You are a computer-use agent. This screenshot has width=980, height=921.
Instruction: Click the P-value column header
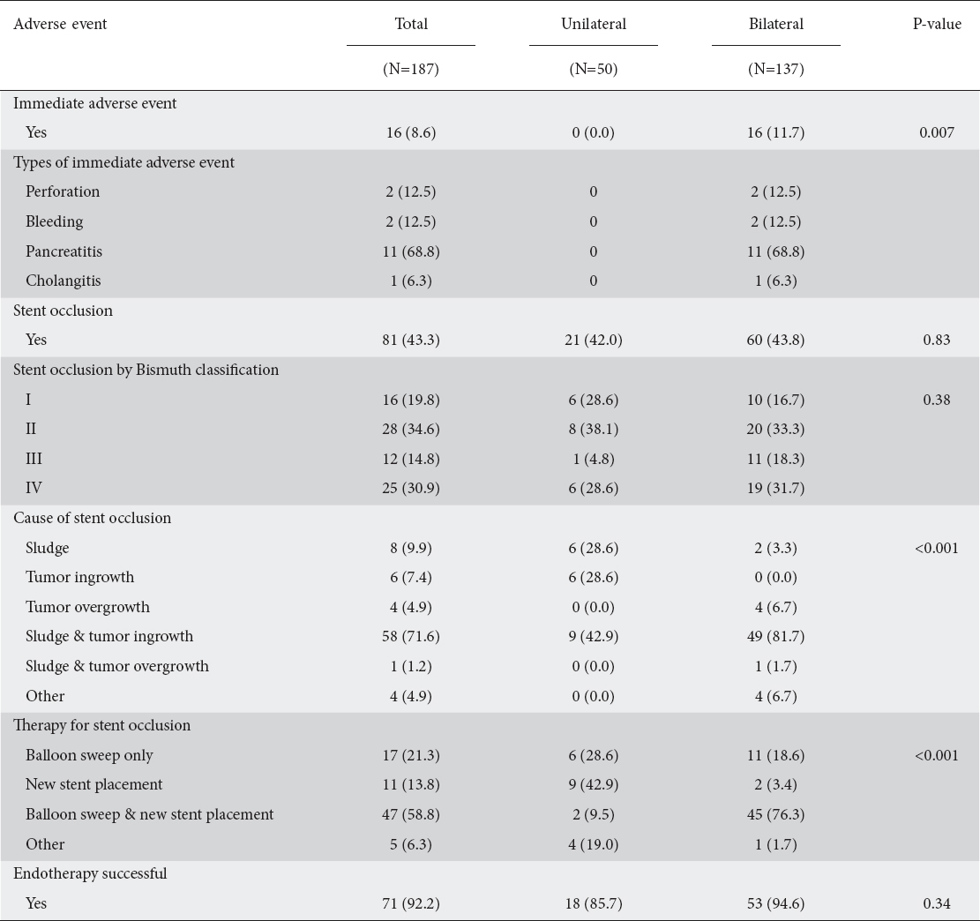(937, 25)
